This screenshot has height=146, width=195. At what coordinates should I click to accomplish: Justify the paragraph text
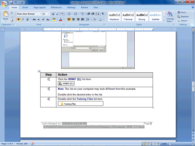pos(83,19)
